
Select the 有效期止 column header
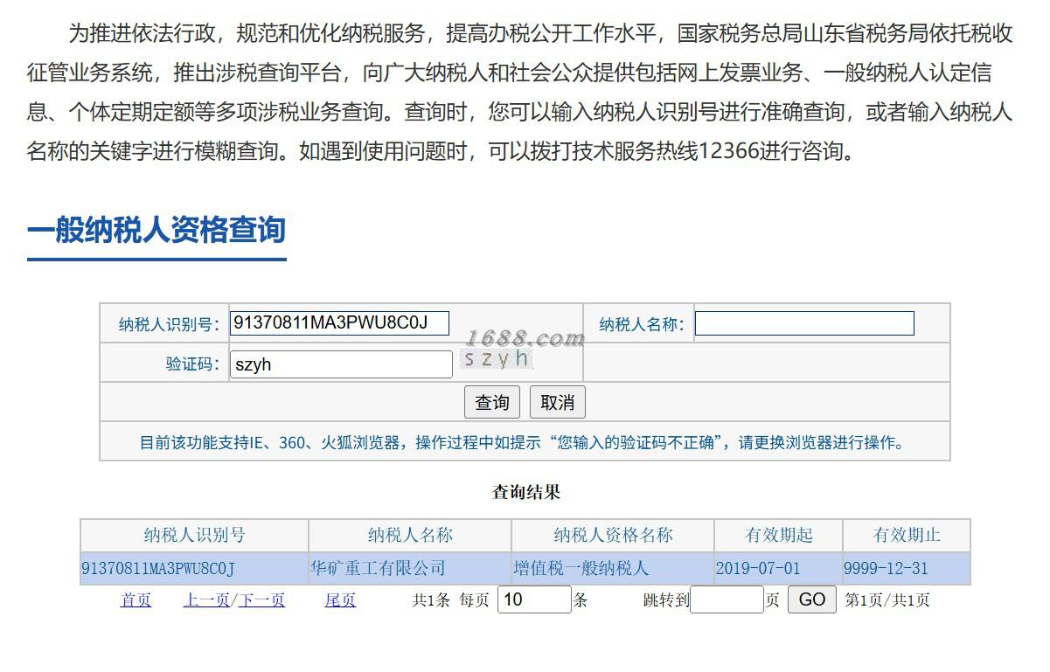(x=907, y=535)
